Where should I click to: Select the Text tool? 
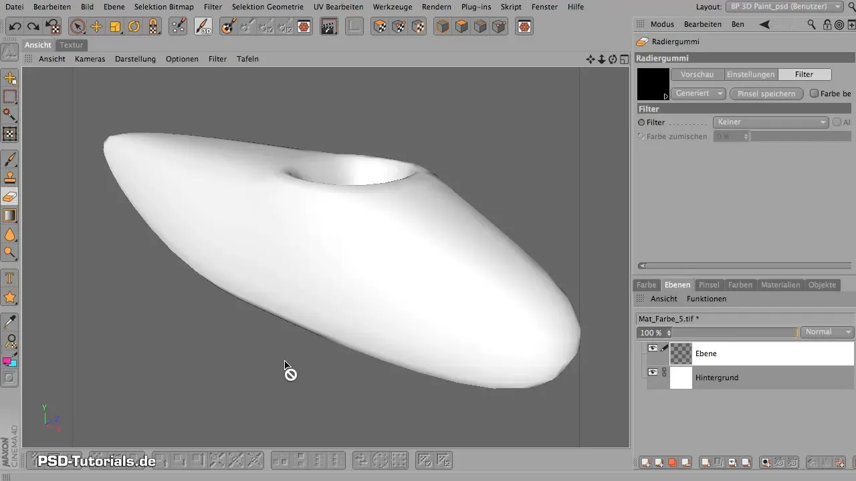[x=10, y=278]
